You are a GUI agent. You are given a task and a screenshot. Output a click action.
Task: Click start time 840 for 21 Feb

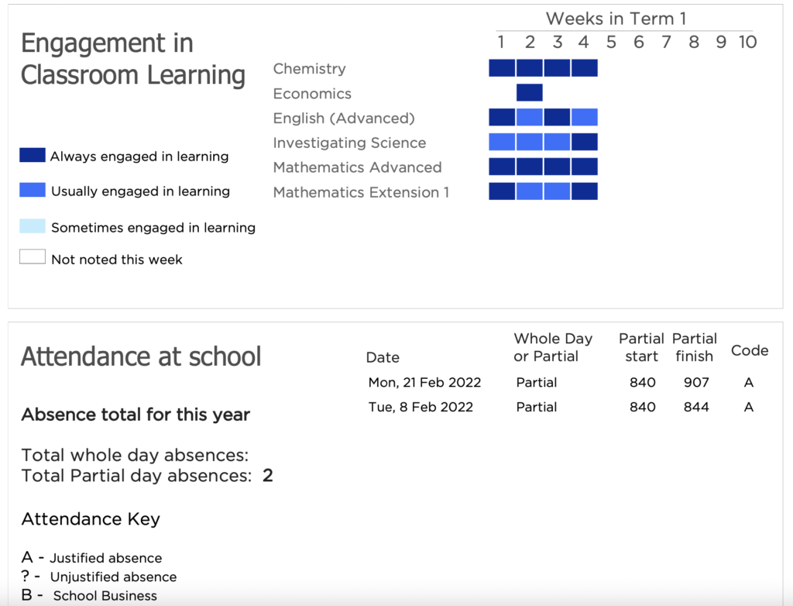click(643, 382)
